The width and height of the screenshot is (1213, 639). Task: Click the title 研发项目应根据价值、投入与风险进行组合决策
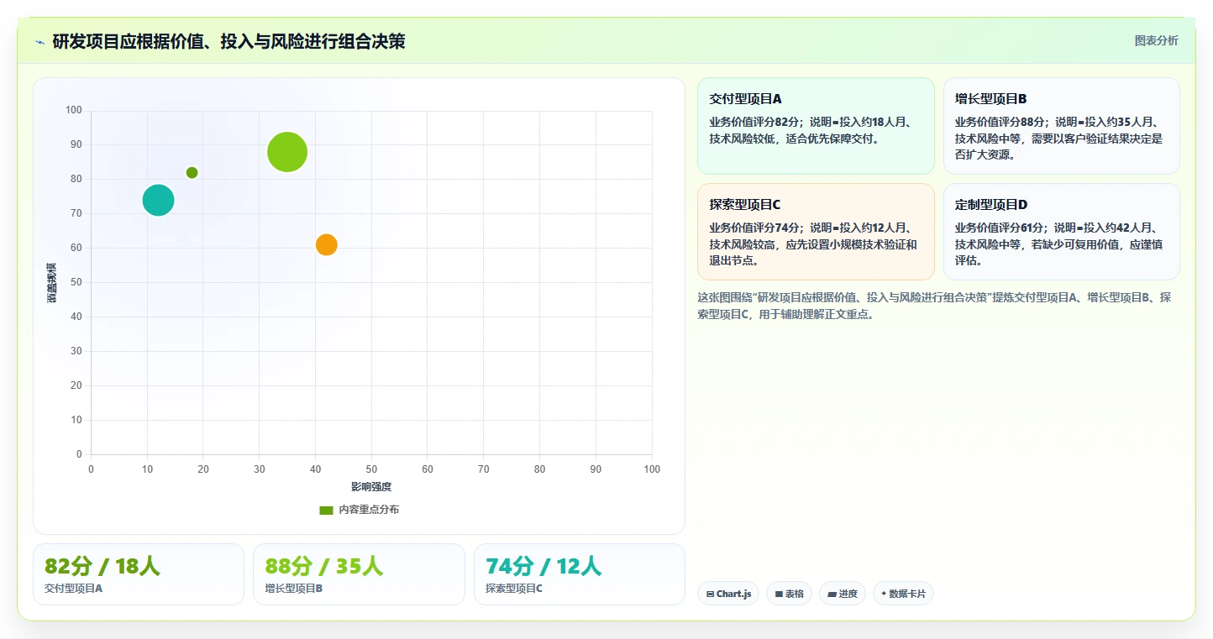pyautogui.click(x=228, y=41)
